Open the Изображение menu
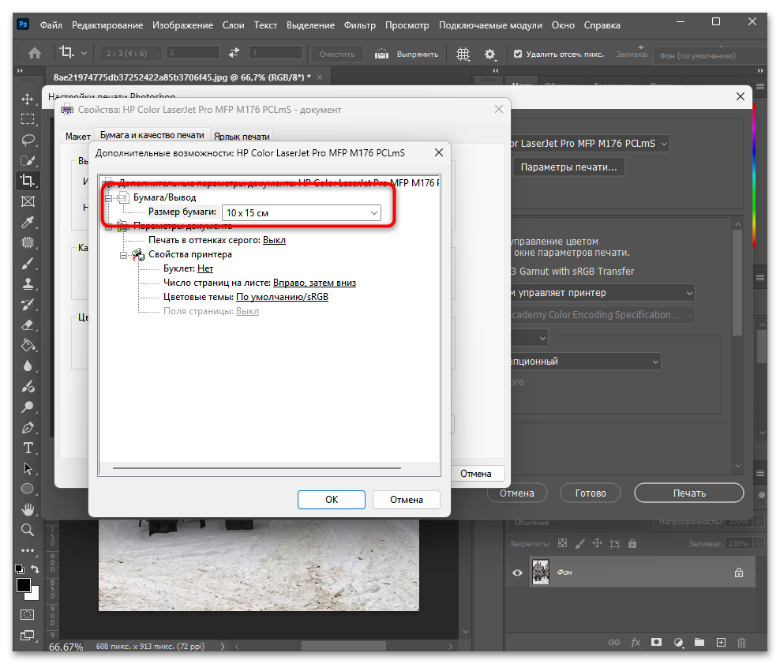Screen dimensions: 780x664 (x=182, y=24)
